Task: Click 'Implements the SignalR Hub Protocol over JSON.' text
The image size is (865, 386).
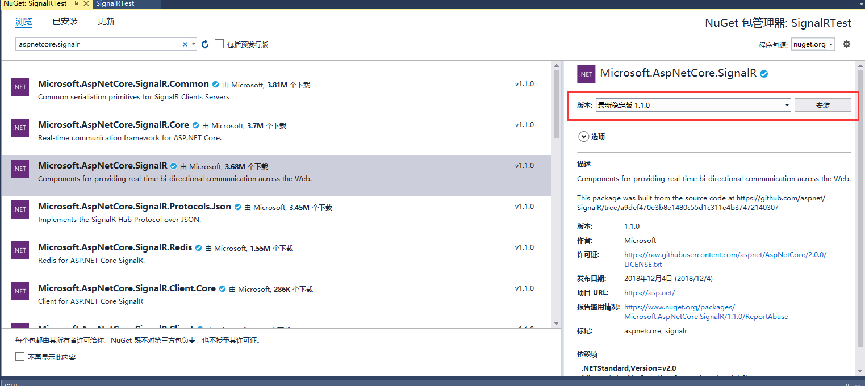Action: (119, 220)
